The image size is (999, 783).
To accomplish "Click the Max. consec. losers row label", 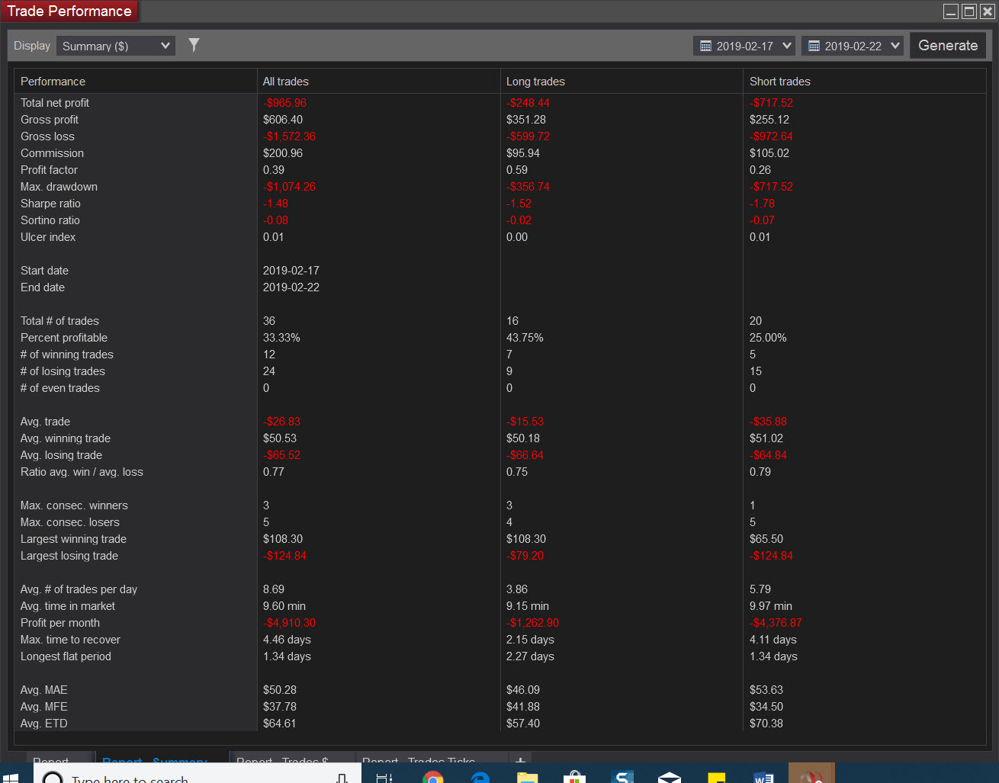I will 70,522.
